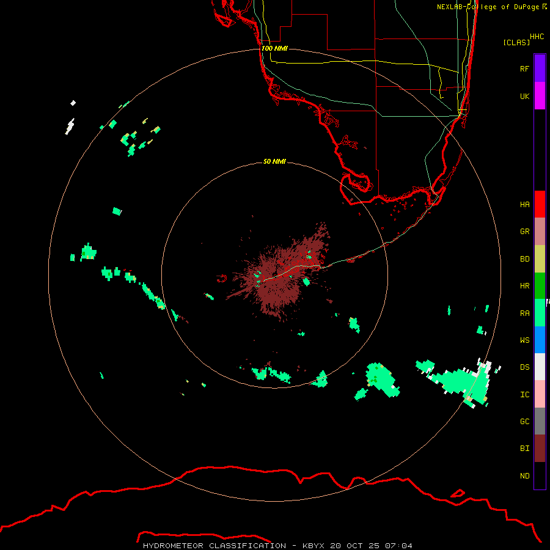550x550 pixels.
Task: Click the NEXLAB-College of DuPage credit text
Action: click(491, 7)
